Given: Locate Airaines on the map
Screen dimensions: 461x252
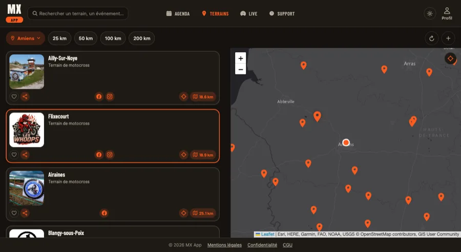Looking at the screenshot, I should (184, 213).
